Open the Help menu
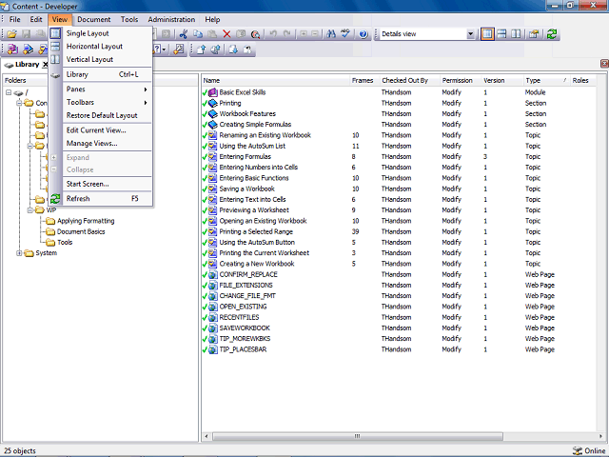The width and height of the screenshot is (609, 457). [212, 19]
